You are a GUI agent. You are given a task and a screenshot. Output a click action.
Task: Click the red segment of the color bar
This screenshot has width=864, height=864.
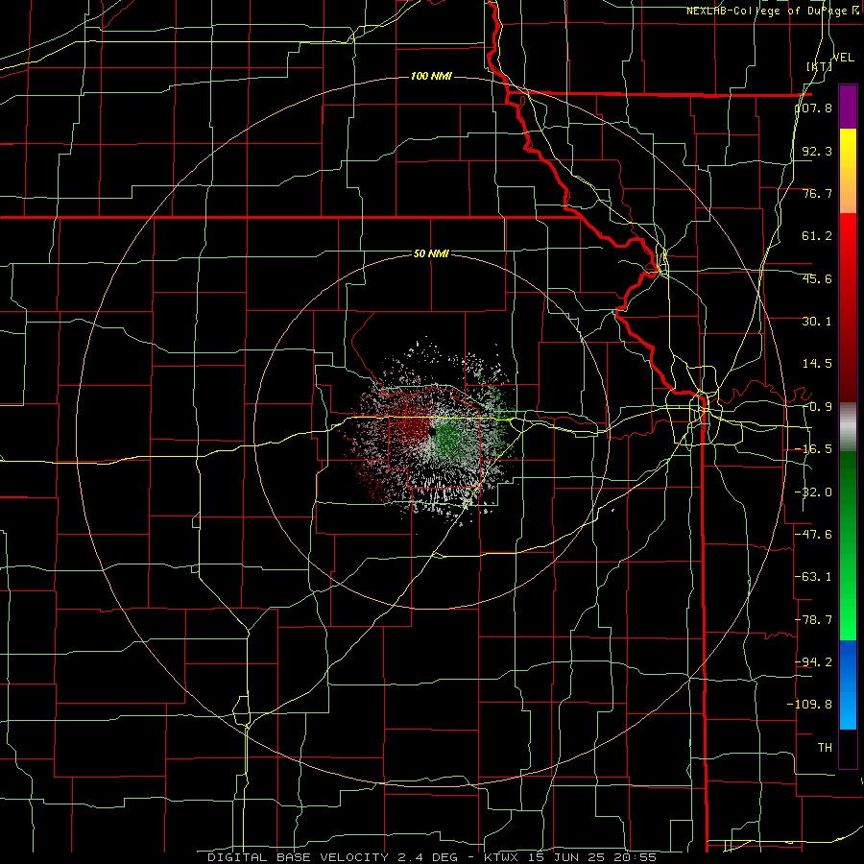[x=848, y=307]
